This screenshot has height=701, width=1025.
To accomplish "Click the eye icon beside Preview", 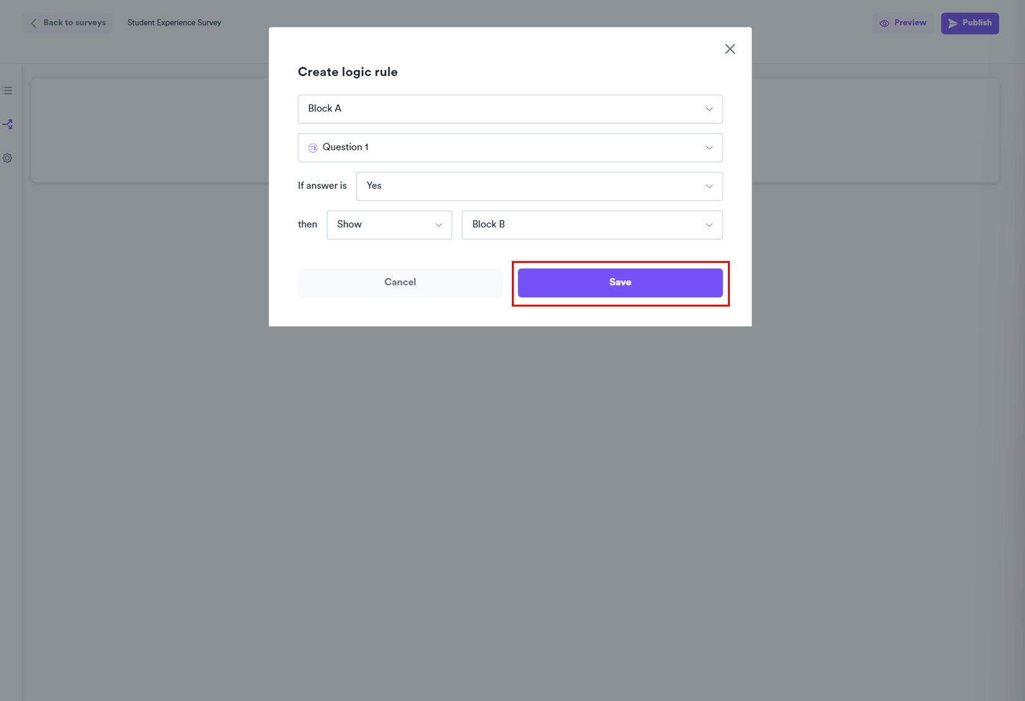I will pos(884,24).
